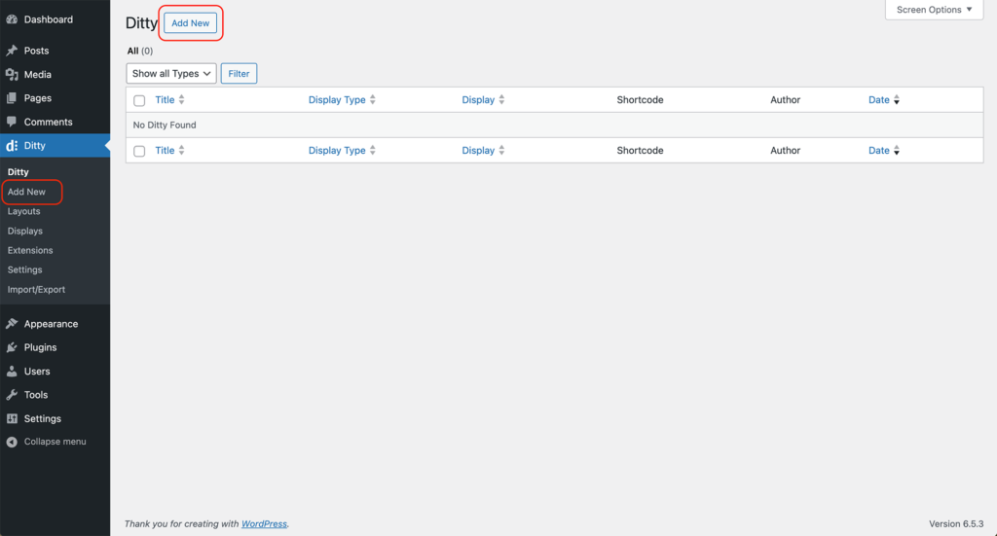Expand the Screen Options panel
The width and height of the screenshot is (997, 536).
(934, 10)
